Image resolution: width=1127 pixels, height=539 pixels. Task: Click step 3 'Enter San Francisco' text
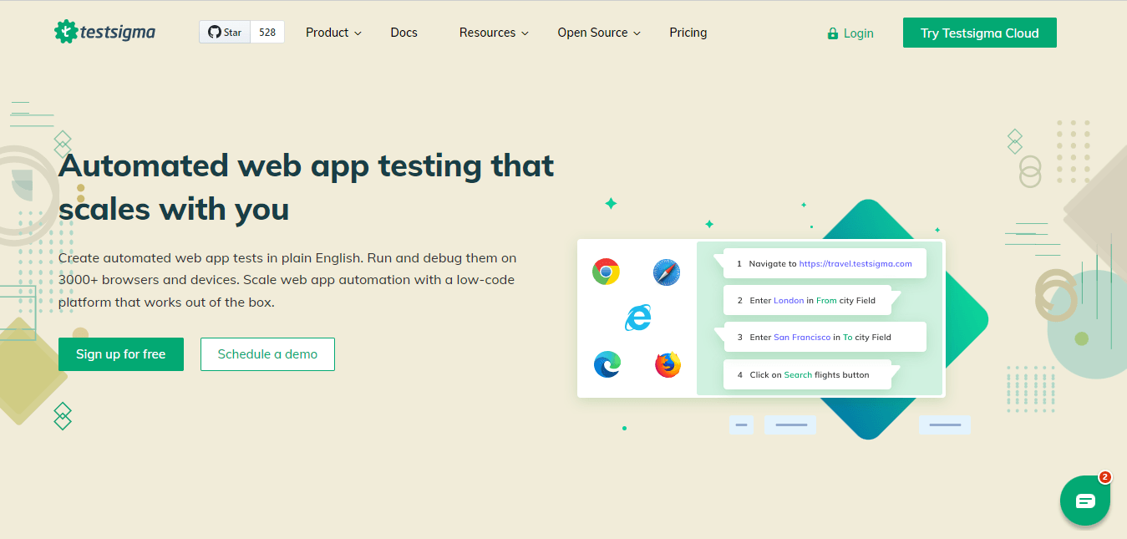point(790,338)
